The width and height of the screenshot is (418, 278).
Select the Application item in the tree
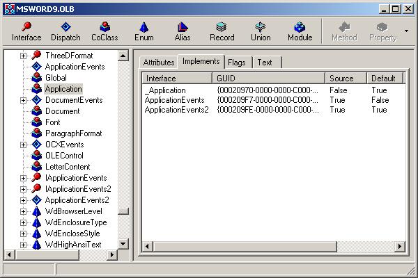click(63, 89)
